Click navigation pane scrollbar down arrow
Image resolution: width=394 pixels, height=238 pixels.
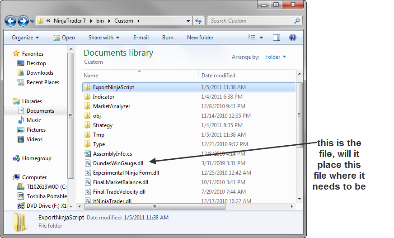pyautogui.click(x=71, y=206)
